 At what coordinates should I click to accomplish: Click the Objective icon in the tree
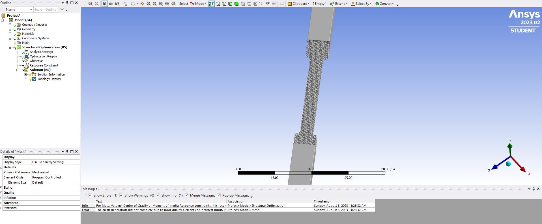(x=26, y=61)
